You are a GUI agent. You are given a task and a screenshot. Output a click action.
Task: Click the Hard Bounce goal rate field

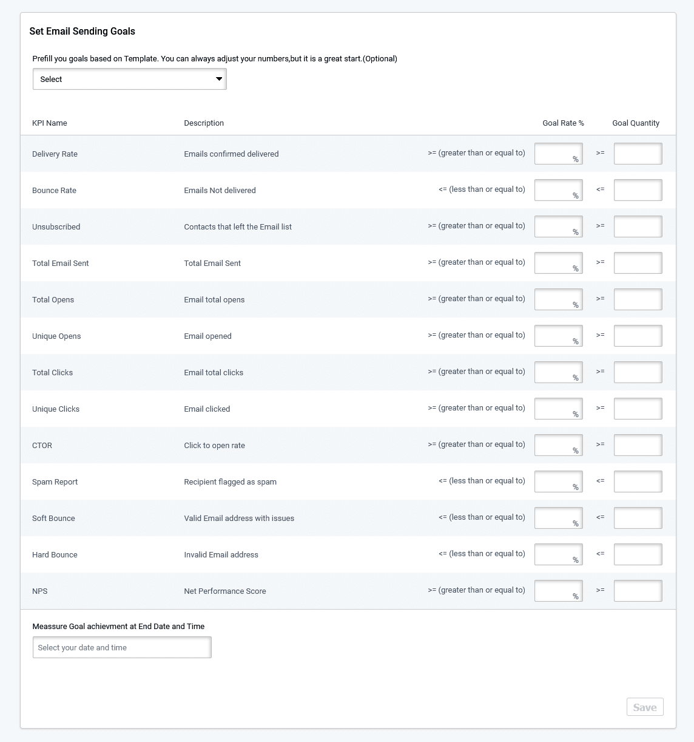[558, 554]
